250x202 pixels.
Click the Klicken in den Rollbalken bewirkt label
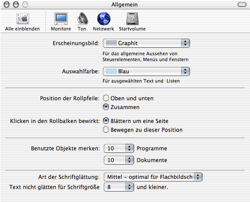point(55,121)
